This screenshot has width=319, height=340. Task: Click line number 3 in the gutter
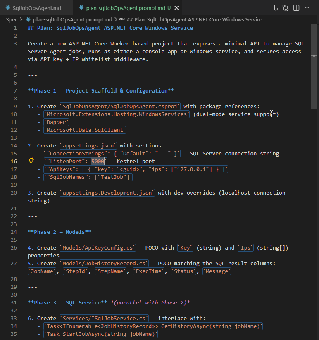pos(15,43)
